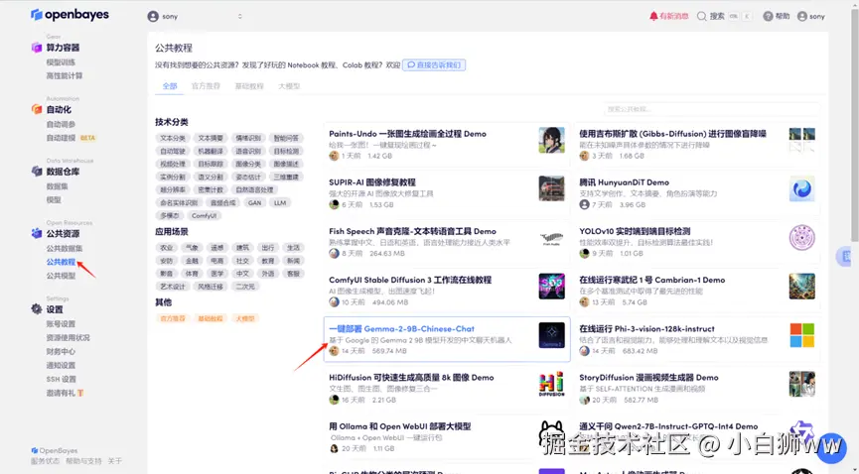
Task: Filter by the 目标检测 tag
Action: [287, 151]
